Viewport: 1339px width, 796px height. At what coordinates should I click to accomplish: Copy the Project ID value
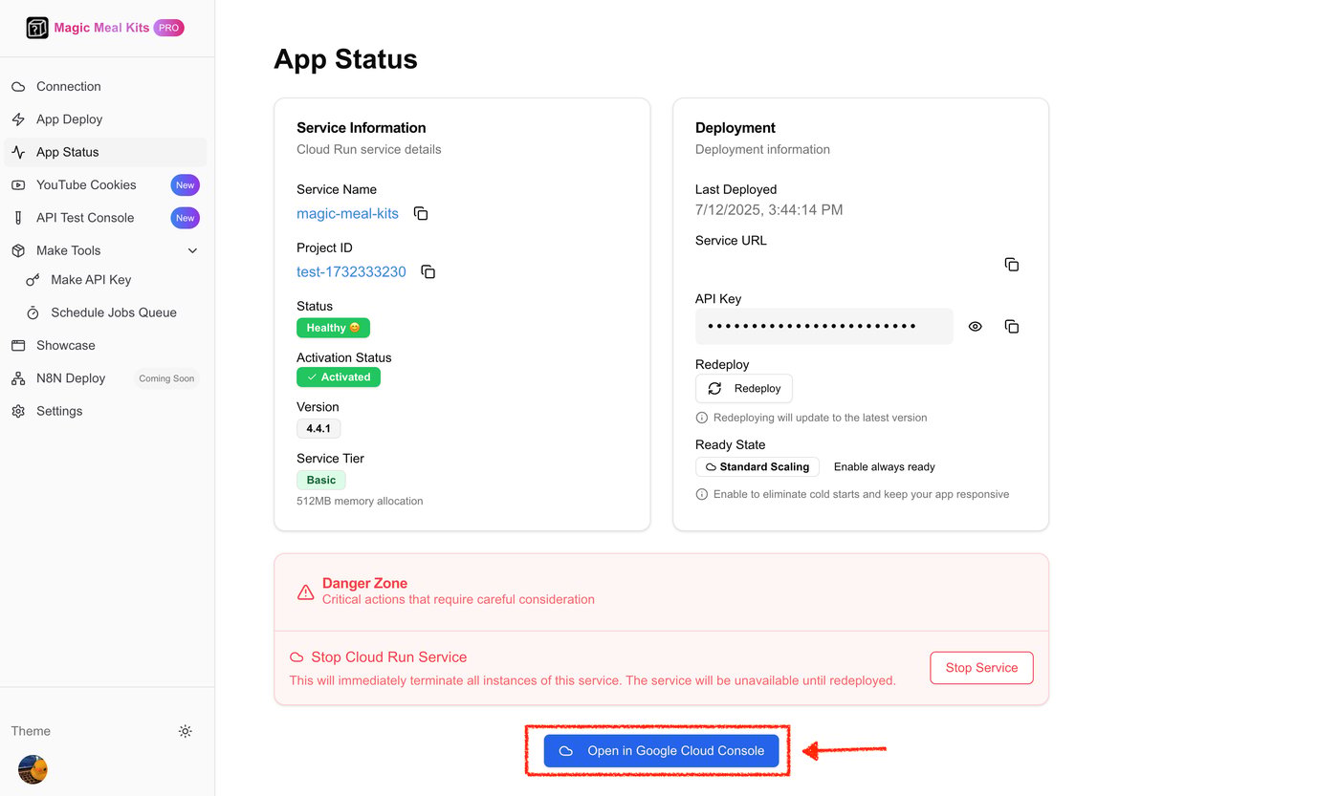tap(428, 272)
